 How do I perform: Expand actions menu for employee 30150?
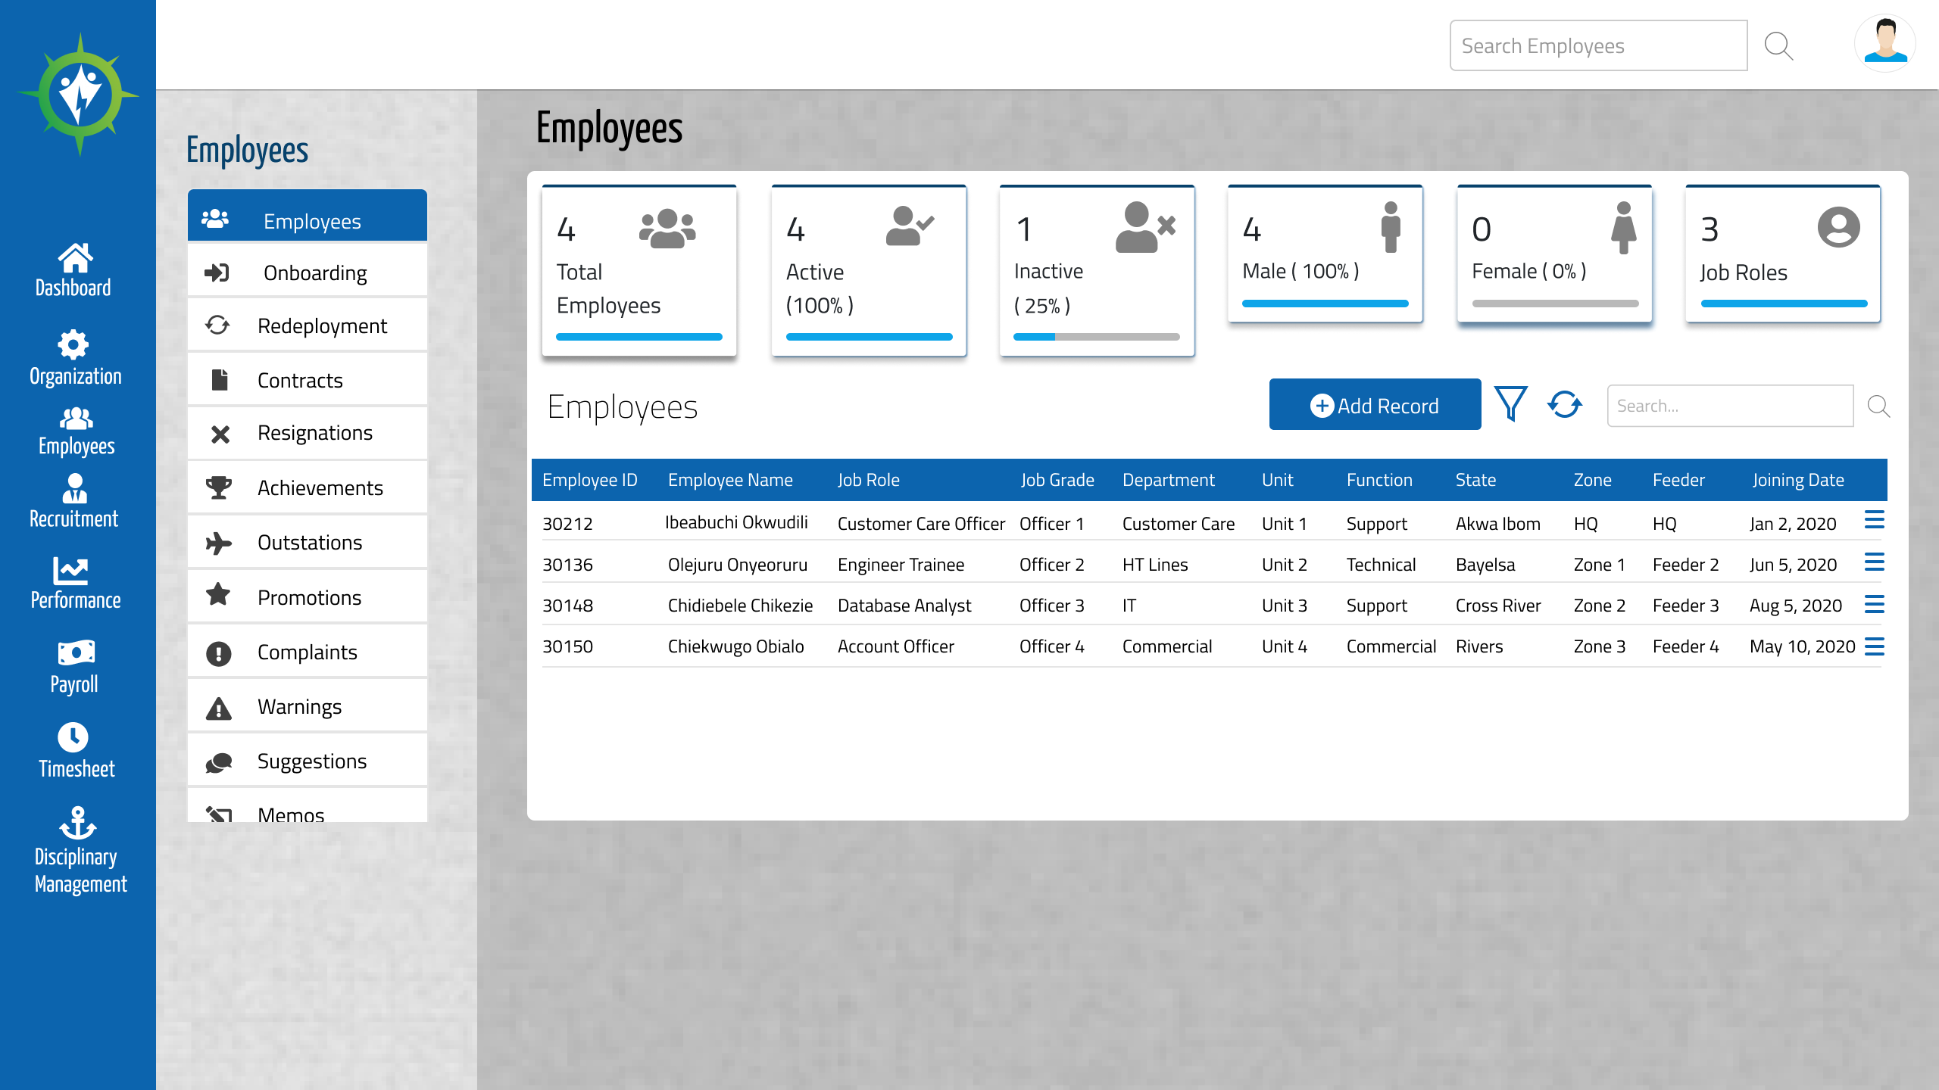coord(1875,646)
